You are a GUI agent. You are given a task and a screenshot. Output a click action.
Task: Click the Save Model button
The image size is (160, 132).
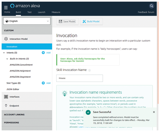[67, 21]
